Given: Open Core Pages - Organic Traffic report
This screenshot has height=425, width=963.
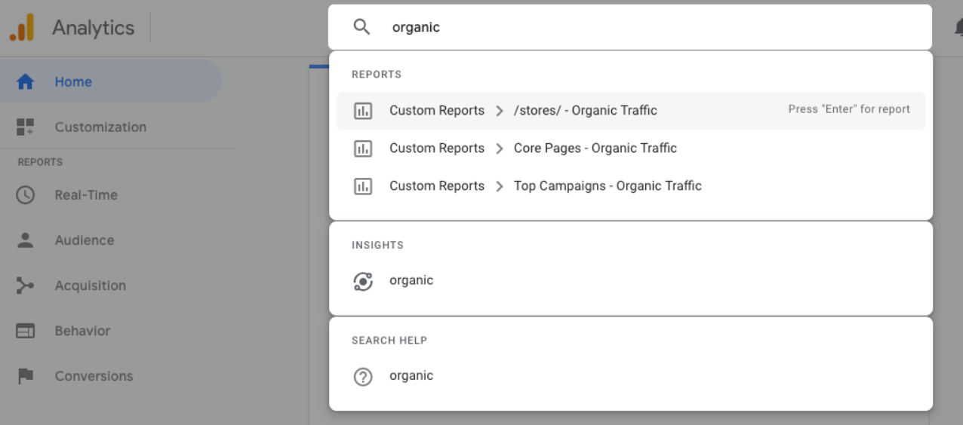Looking at the screenshot, I should (x=595, y=148).
